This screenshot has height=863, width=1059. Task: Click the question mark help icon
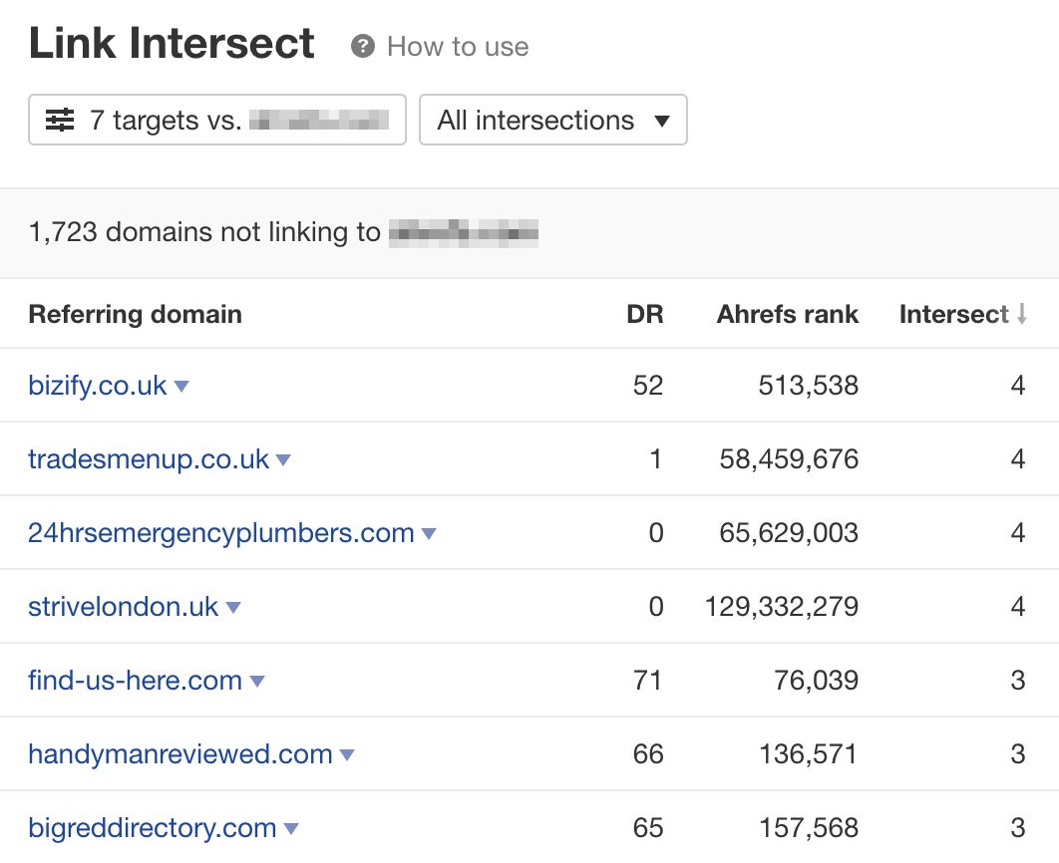pyautogui.click(x=364, y=46)
